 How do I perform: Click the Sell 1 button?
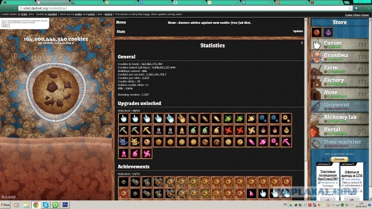(5, 26)
